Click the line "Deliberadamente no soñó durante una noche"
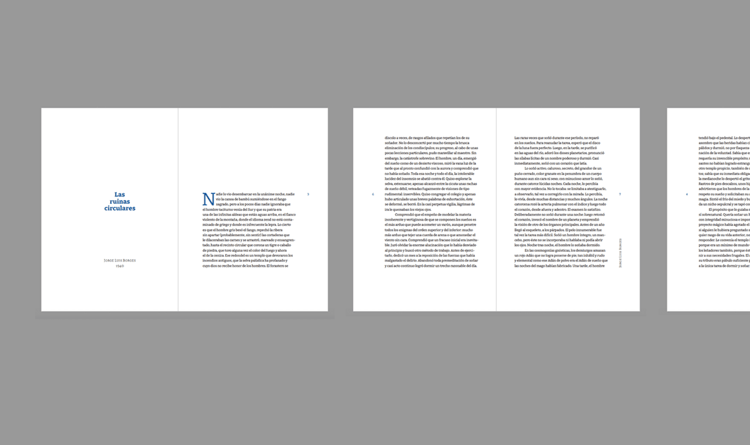 coord(561,214)
